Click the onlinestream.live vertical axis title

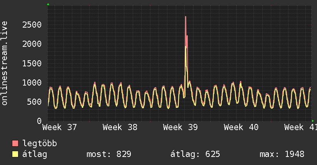4,63
